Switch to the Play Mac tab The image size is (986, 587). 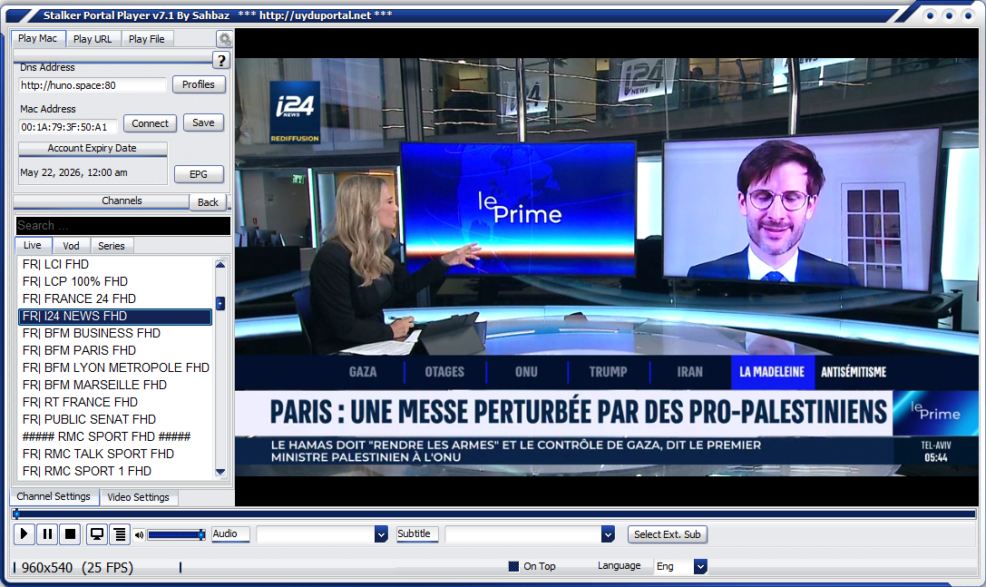pos(38,38)
